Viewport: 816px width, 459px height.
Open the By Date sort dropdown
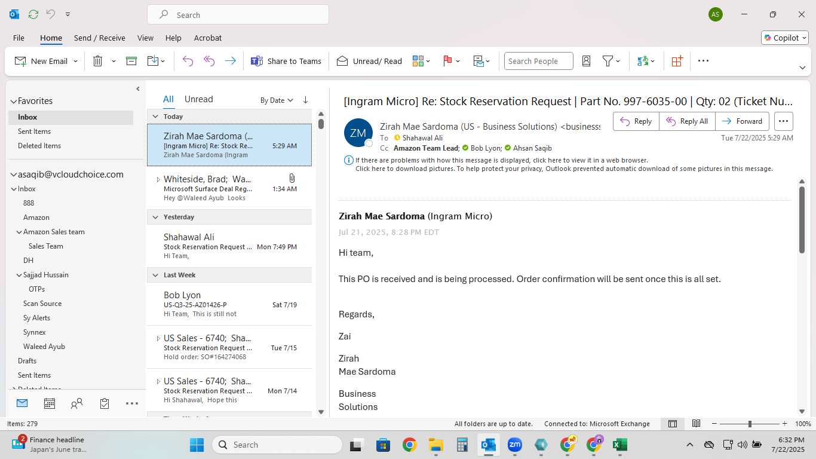click(x=277, y=100)
